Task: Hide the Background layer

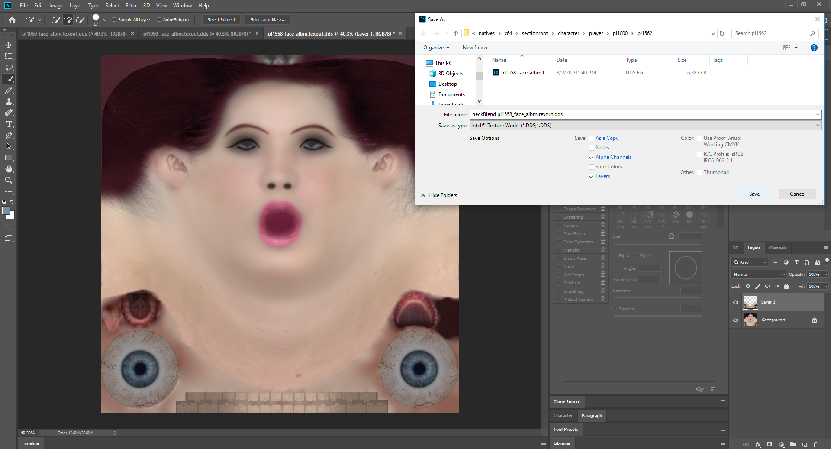Action: (735, 320)
